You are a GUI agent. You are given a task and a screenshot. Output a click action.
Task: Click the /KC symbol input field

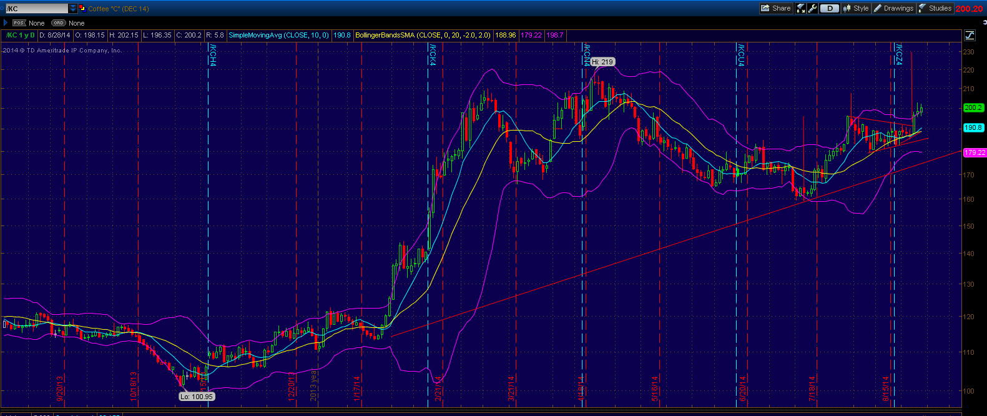coord(36,9)
